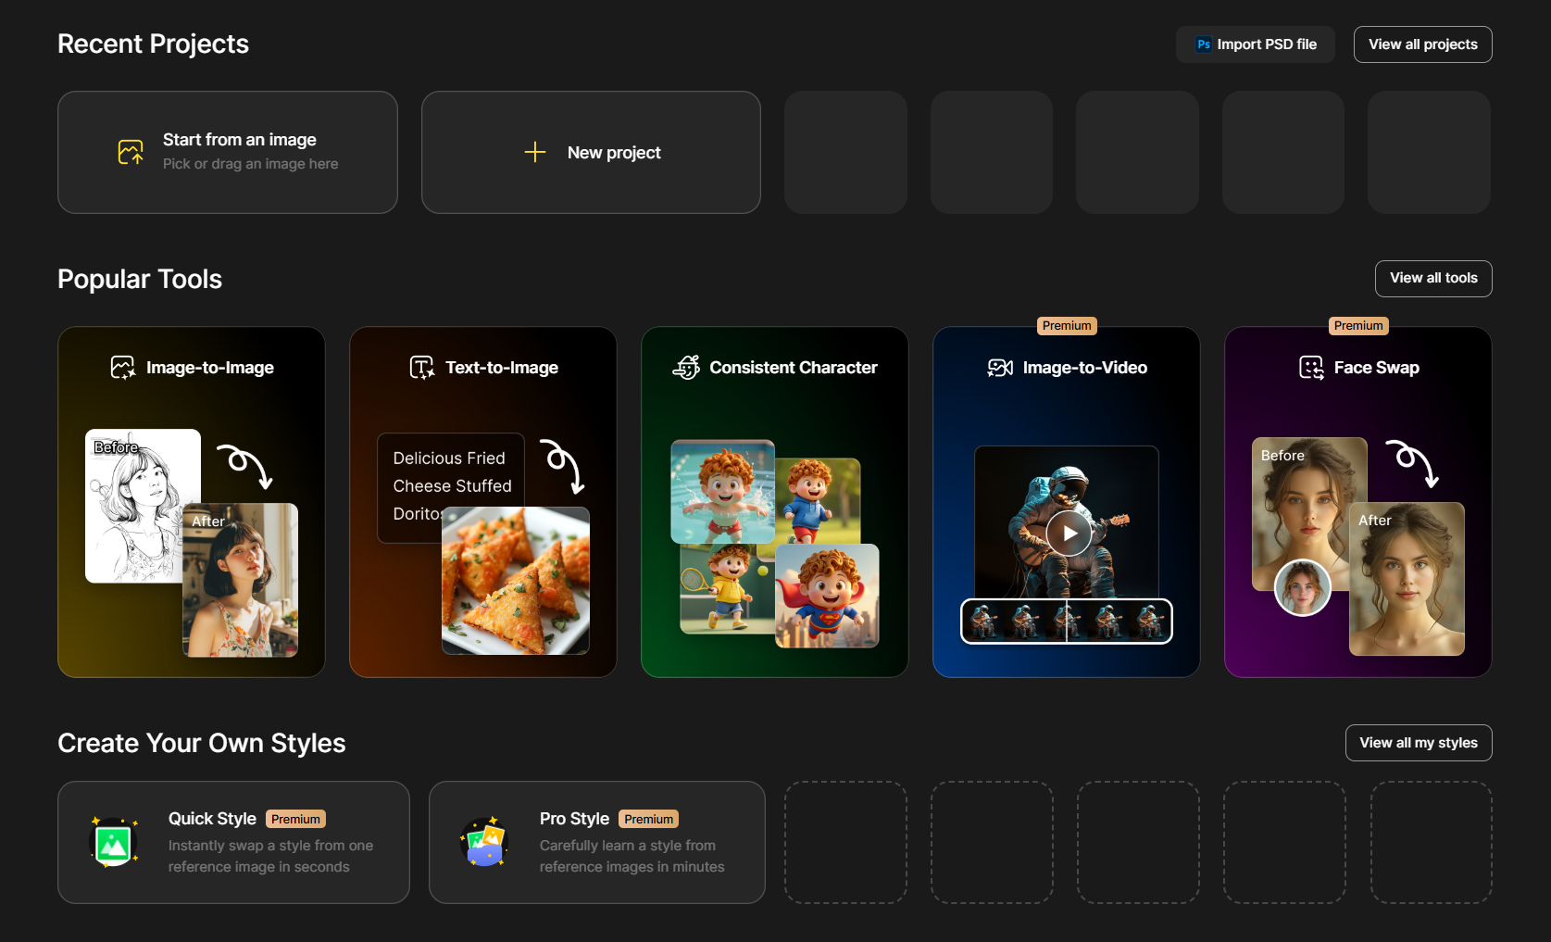Click the Photoshop icon on Import PSD file
This screenshot has width=1551, height=942.
click(1204, 44)
